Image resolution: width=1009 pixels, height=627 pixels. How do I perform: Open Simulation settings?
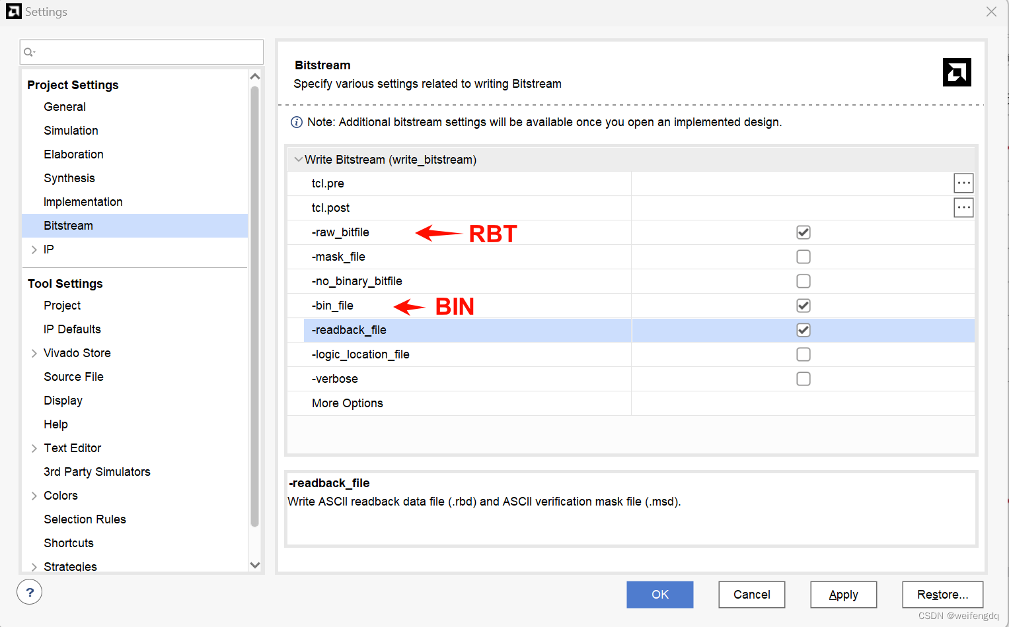(x=71, y=131)
